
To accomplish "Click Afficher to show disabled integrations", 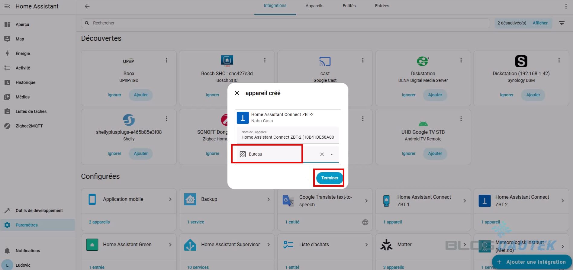I will (x=540, y=23).
